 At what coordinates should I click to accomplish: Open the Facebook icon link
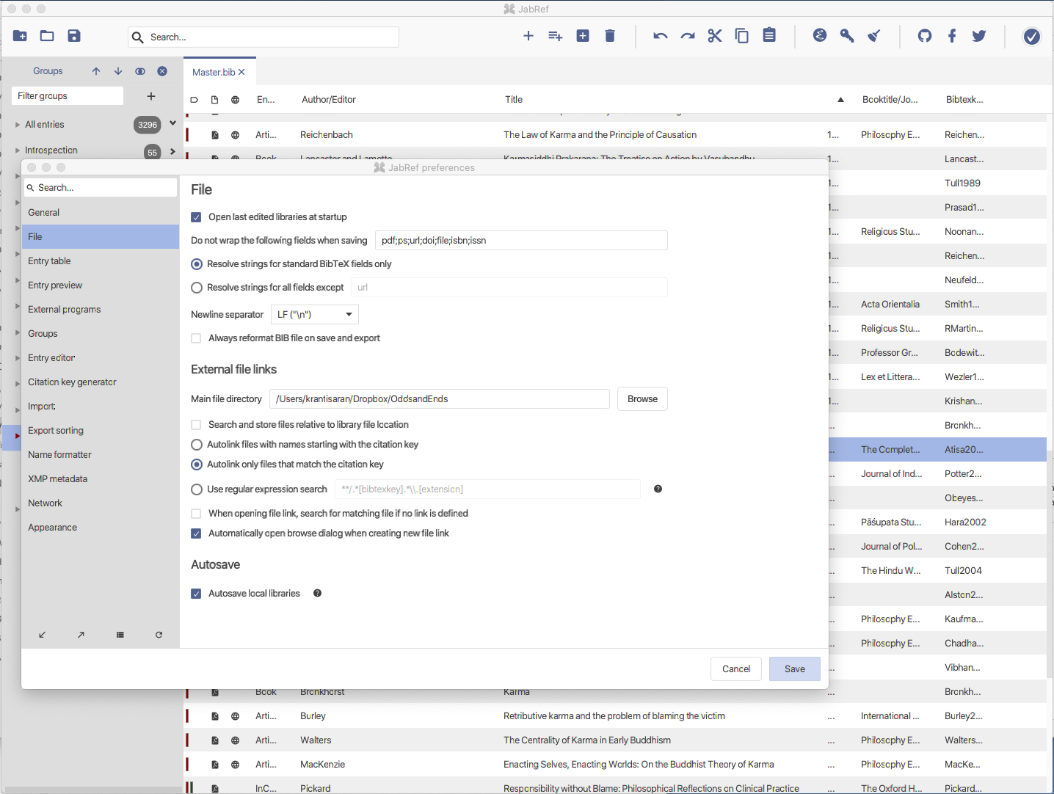(952, 36)
